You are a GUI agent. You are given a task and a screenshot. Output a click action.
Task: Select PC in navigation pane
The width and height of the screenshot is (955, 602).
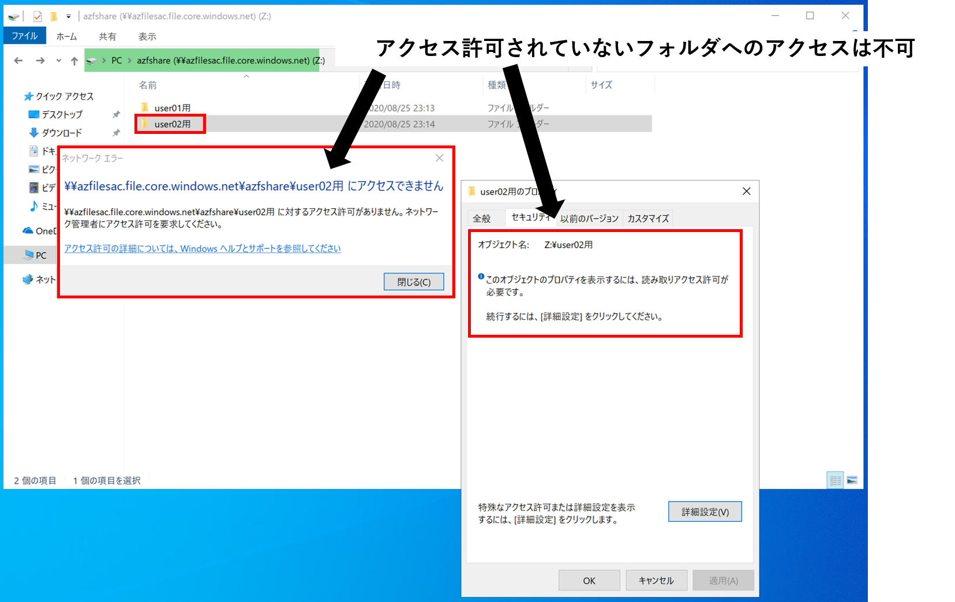pyautogui.click(x=35, y=255)
